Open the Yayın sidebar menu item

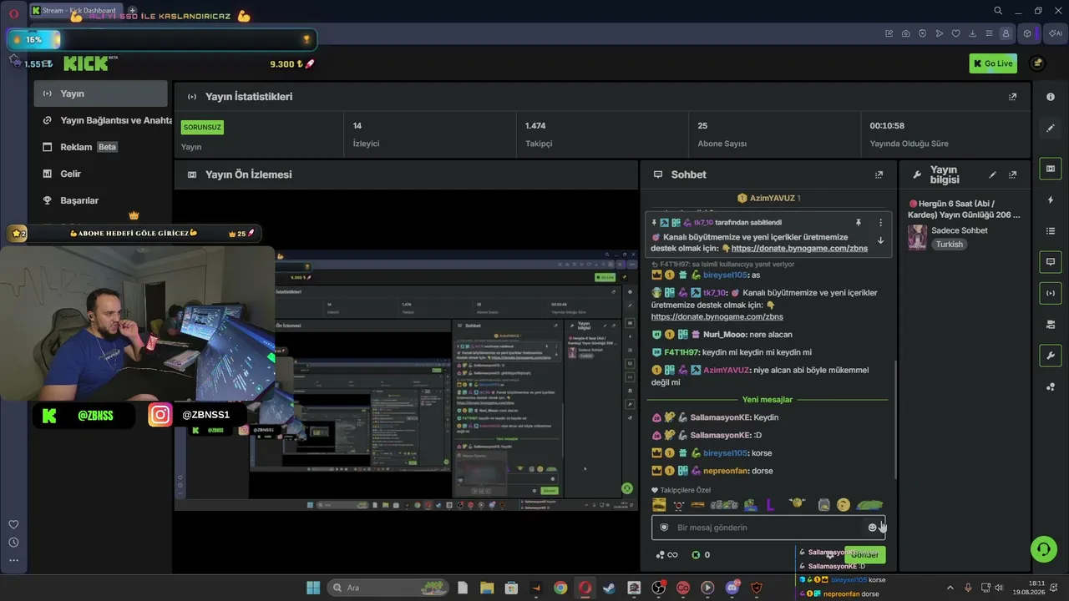click(x=100, y=93)
